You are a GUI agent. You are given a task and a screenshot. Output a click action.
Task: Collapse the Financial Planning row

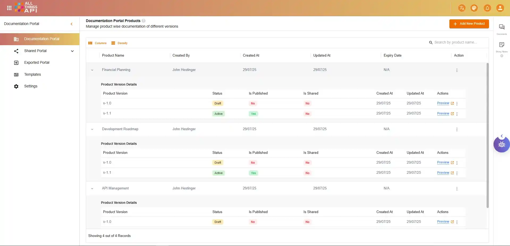(92, 70)
